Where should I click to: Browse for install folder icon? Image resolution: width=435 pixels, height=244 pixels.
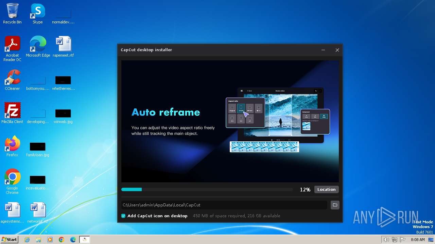335,205
